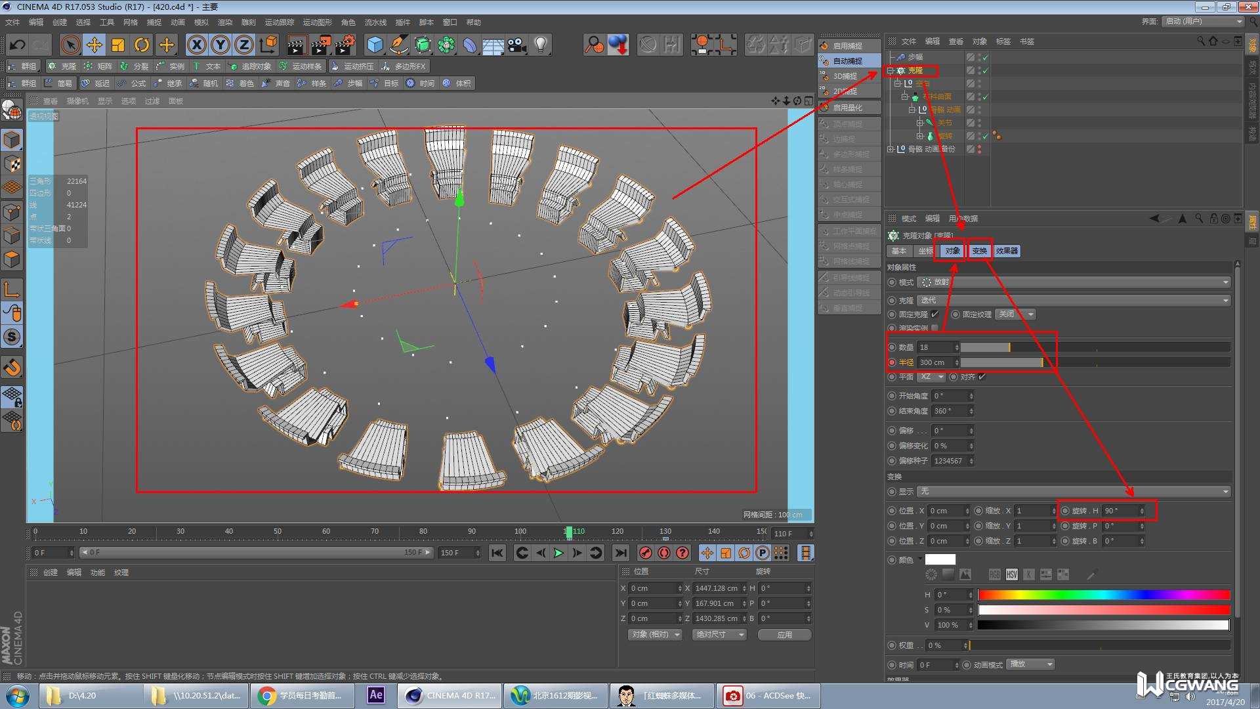Toggle the Y axis lock
This screenshot has height=709, width=1260.
(220, 45)
